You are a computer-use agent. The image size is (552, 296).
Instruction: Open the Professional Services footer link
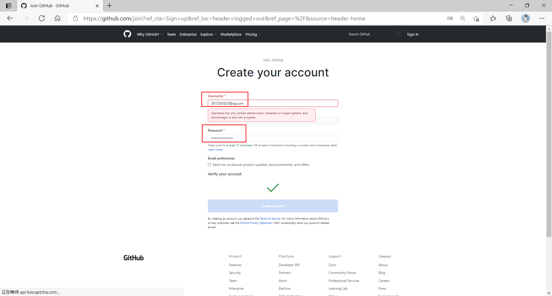point(344,281)
